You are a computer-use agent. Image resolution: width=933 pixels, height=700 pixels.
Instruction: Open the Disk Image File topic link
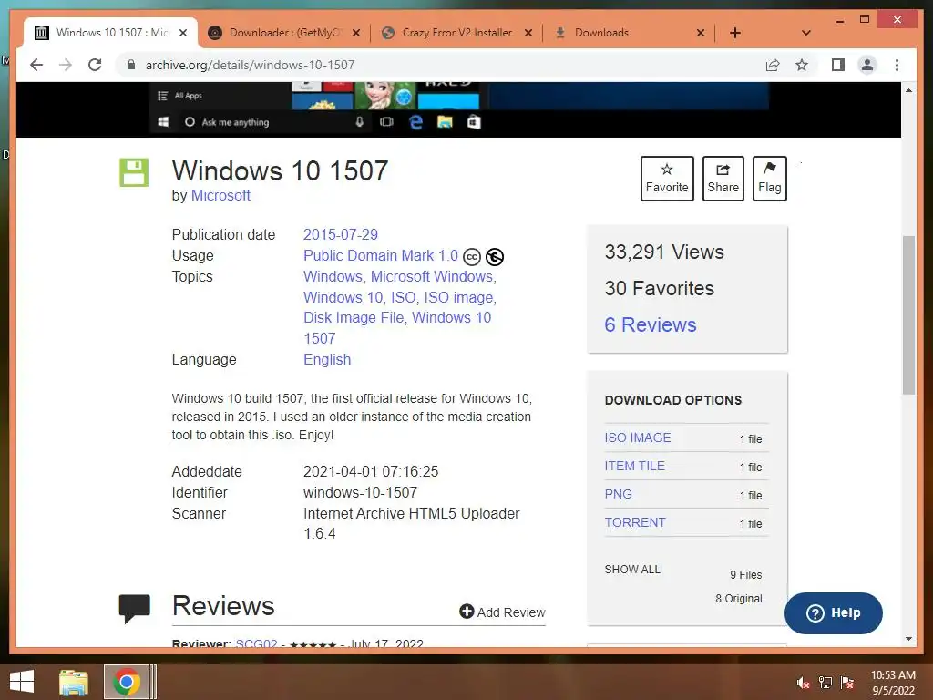pos(354,317)
